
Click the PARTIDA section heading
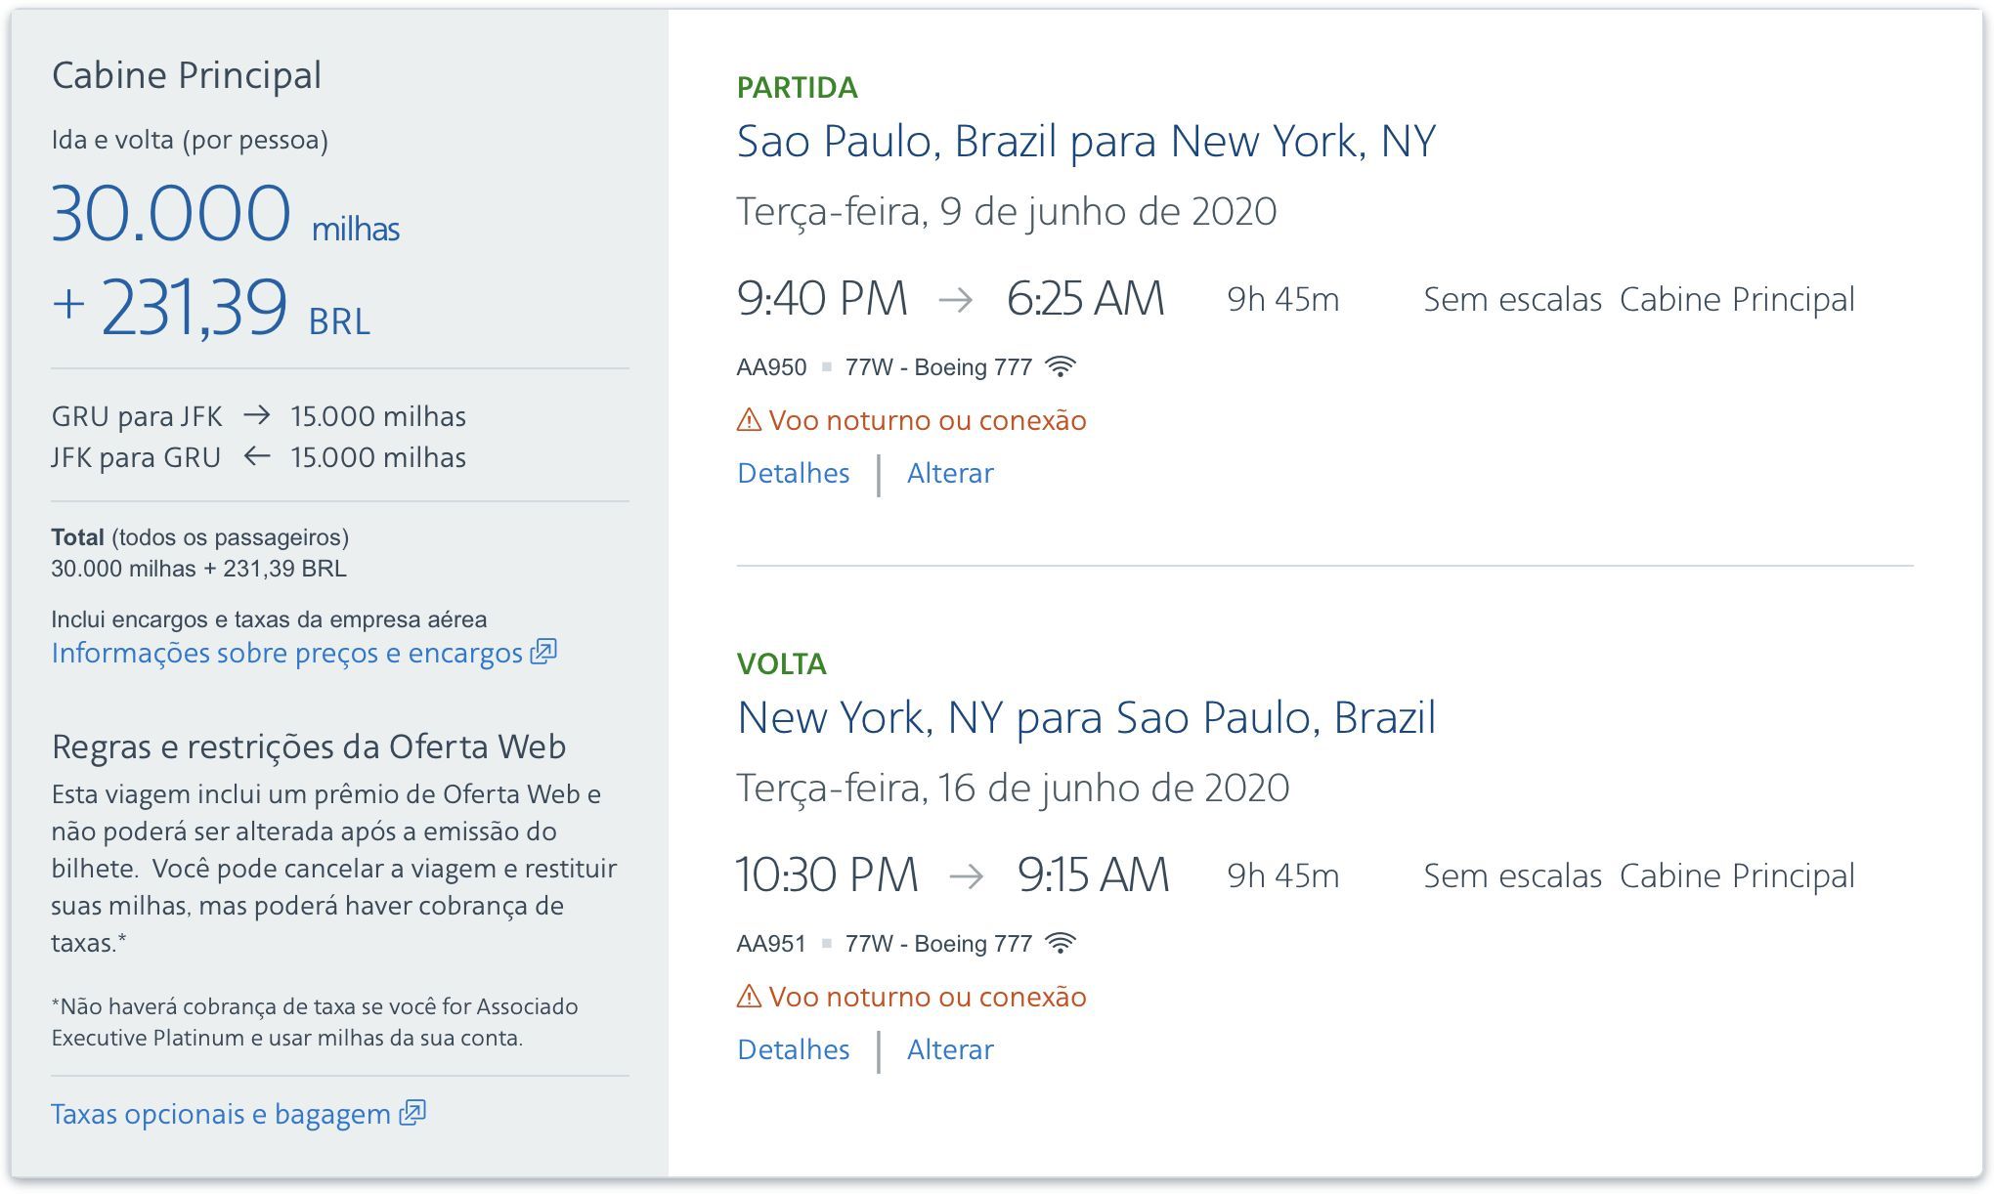797,88
